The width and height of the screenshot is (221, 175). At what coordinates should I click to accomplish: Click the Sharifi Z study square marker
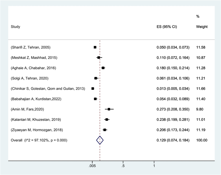point(95,47)
